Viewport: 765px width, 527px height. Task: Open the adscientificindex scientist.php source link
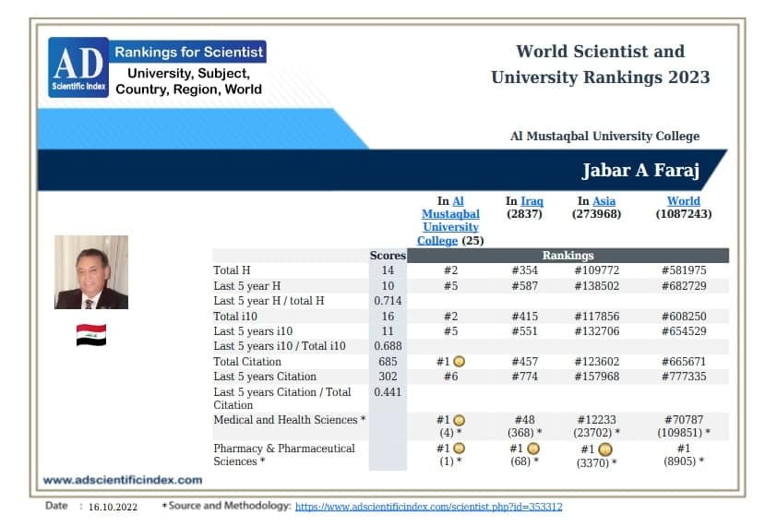tap(429, 507)
